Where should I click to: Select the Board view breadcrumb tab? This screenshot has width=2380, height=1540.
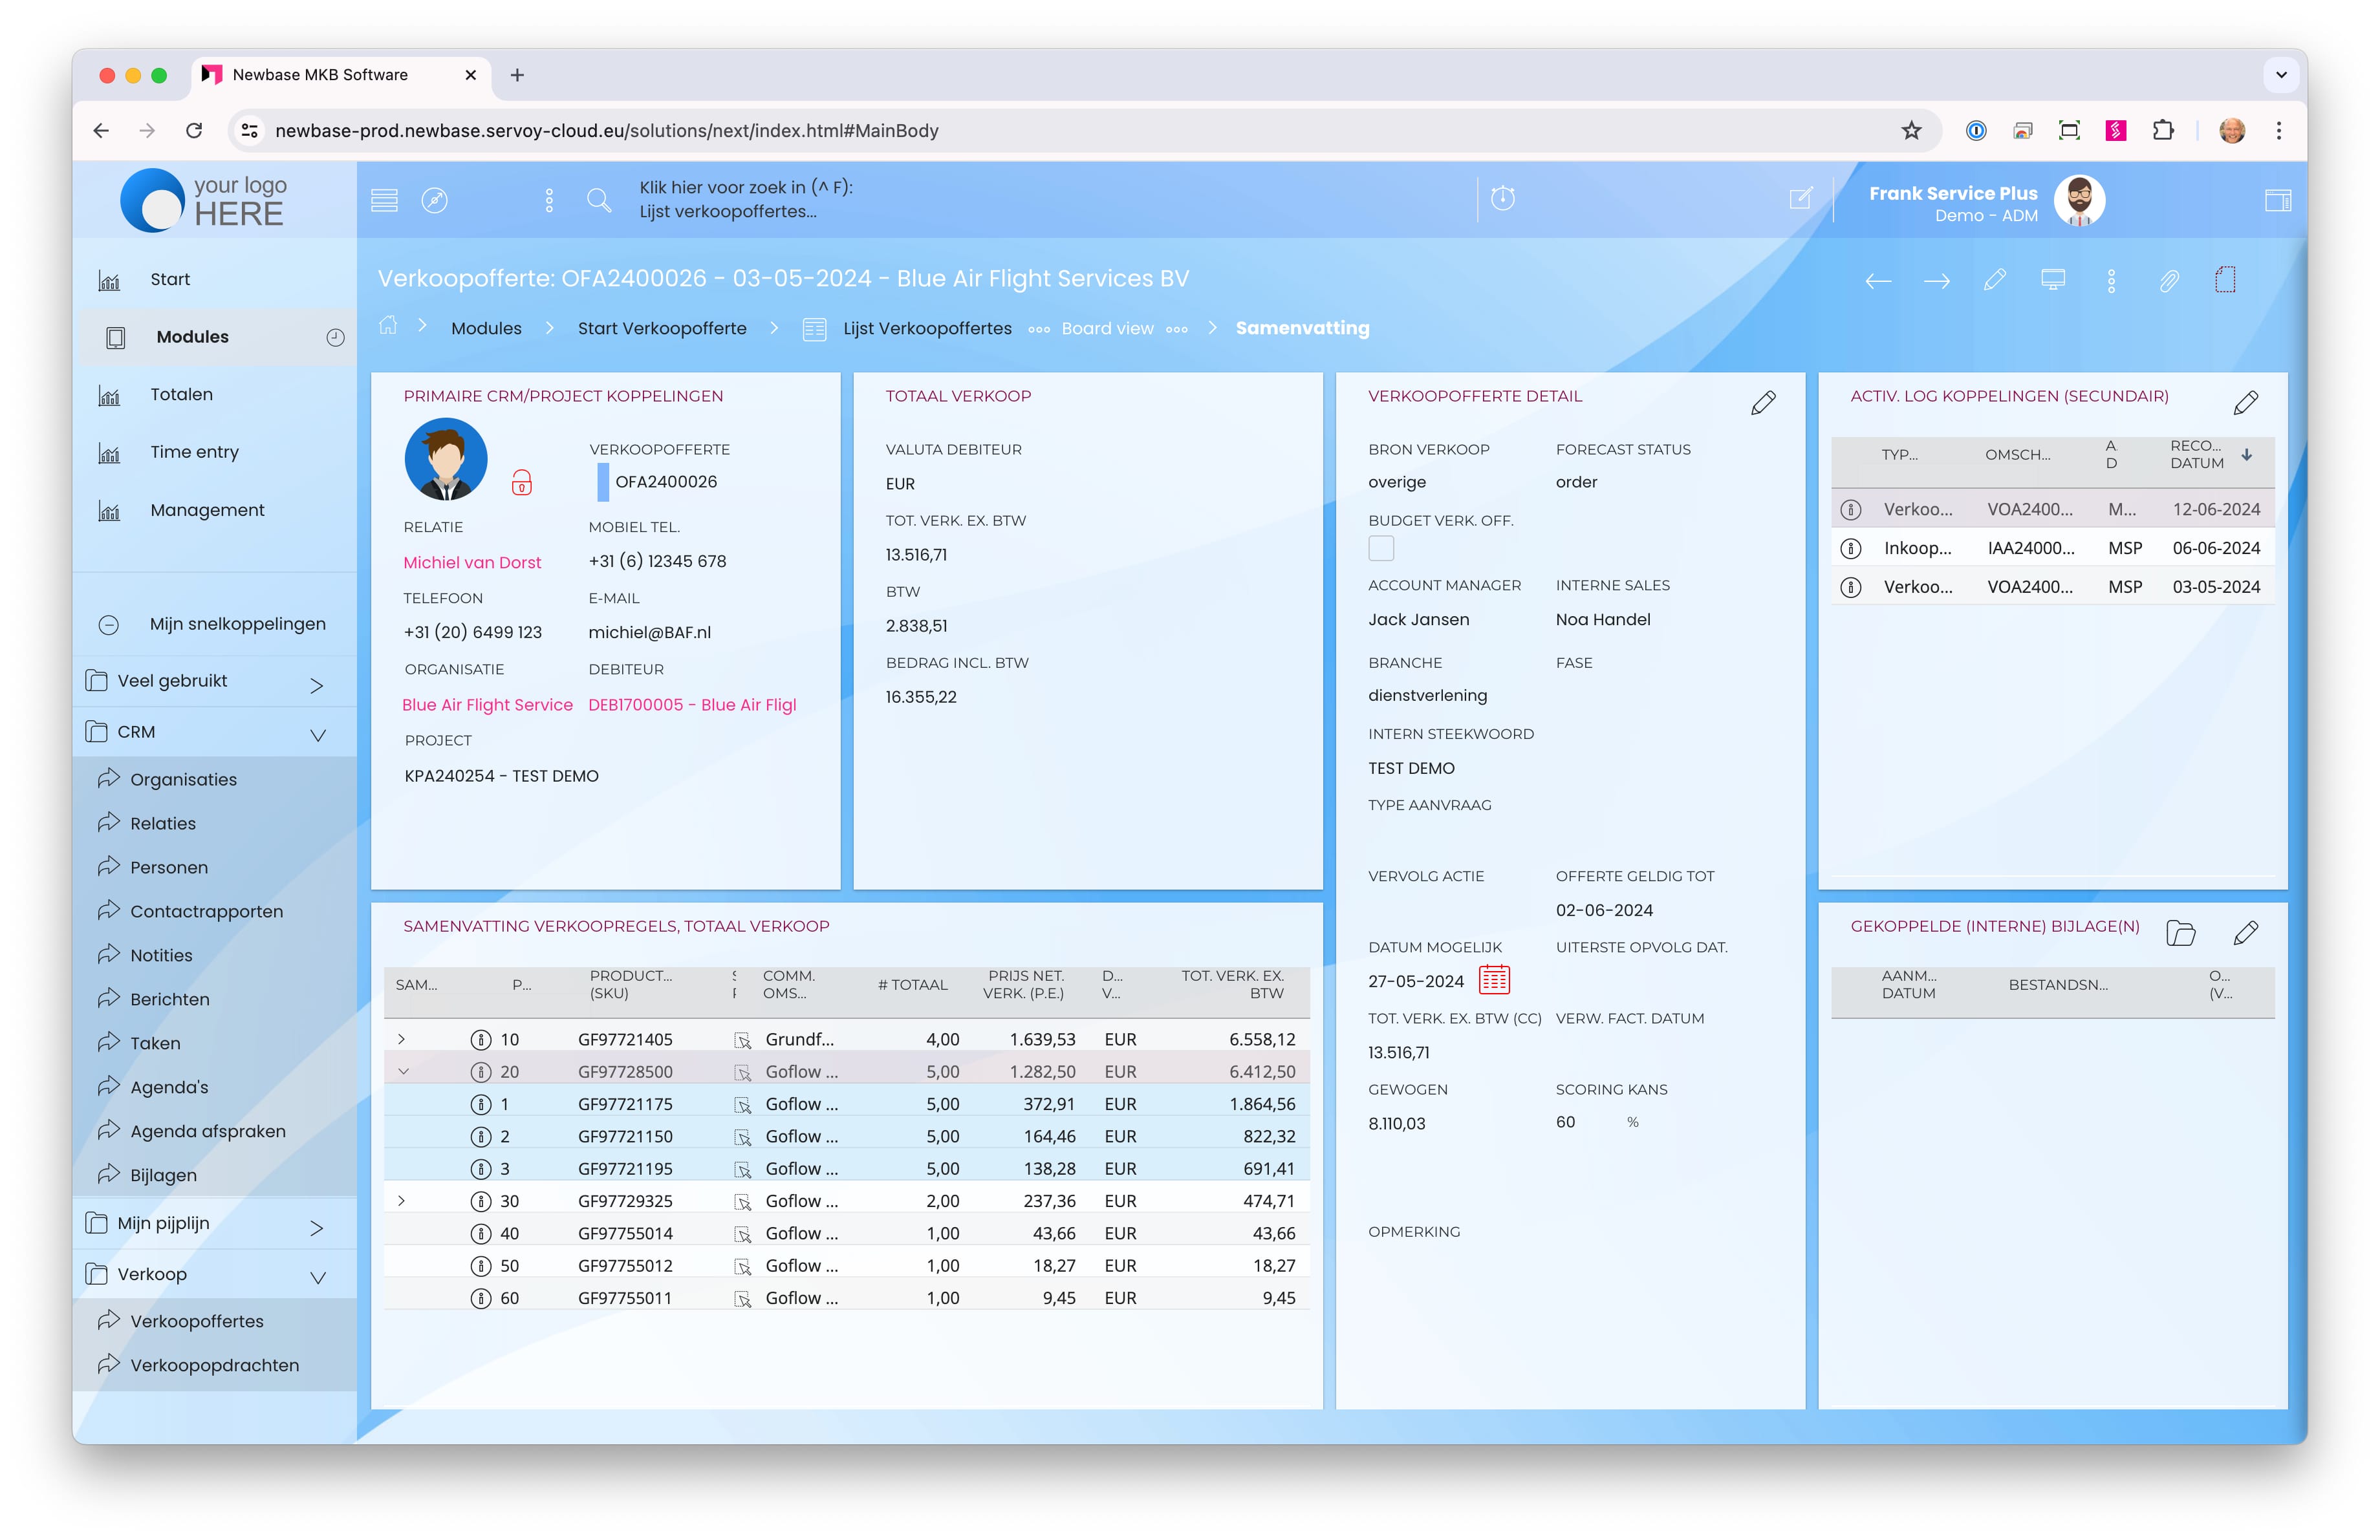click(x=1107, y=328)
